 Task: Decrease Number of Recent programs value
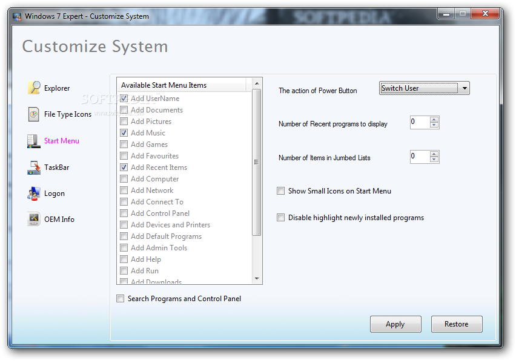point(434,125)
